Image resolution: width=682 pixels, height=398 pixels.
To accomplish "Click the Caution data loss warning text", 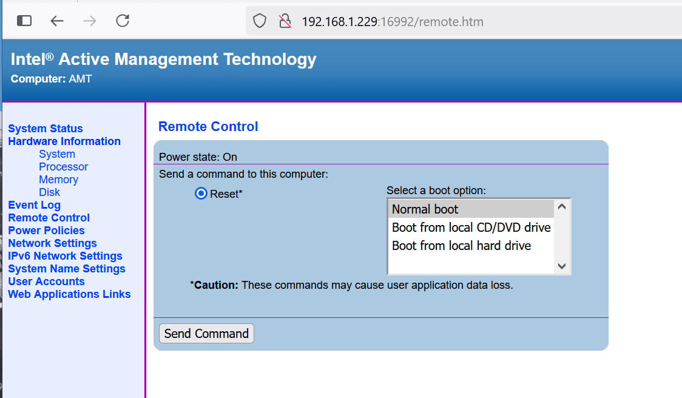I will (351, 285).
